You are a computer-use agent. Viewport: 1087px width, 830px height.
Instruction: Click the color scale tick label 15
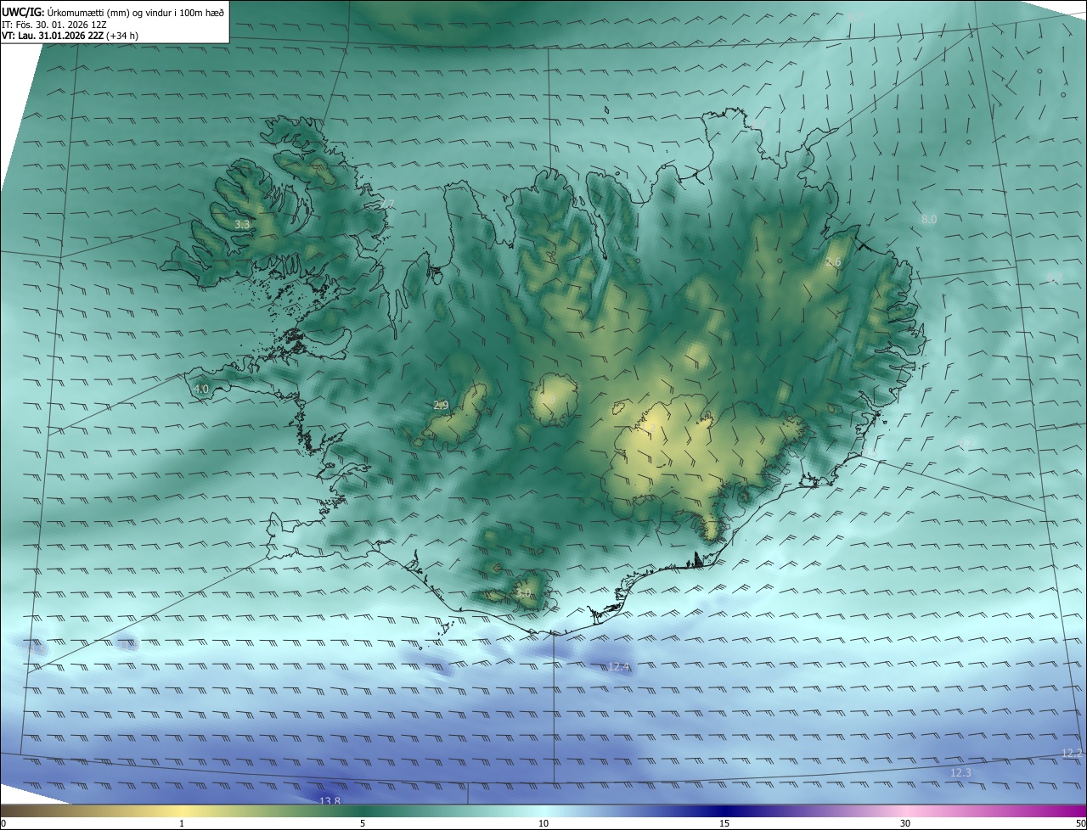(x=724, y=823)
